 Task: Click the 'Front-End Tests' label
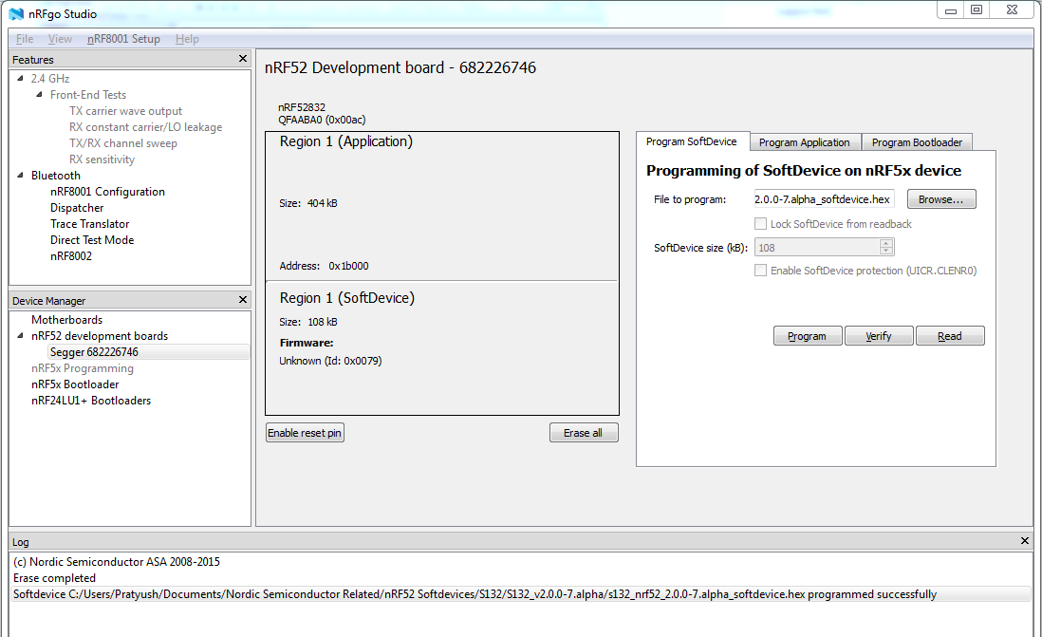click(87, 95)
